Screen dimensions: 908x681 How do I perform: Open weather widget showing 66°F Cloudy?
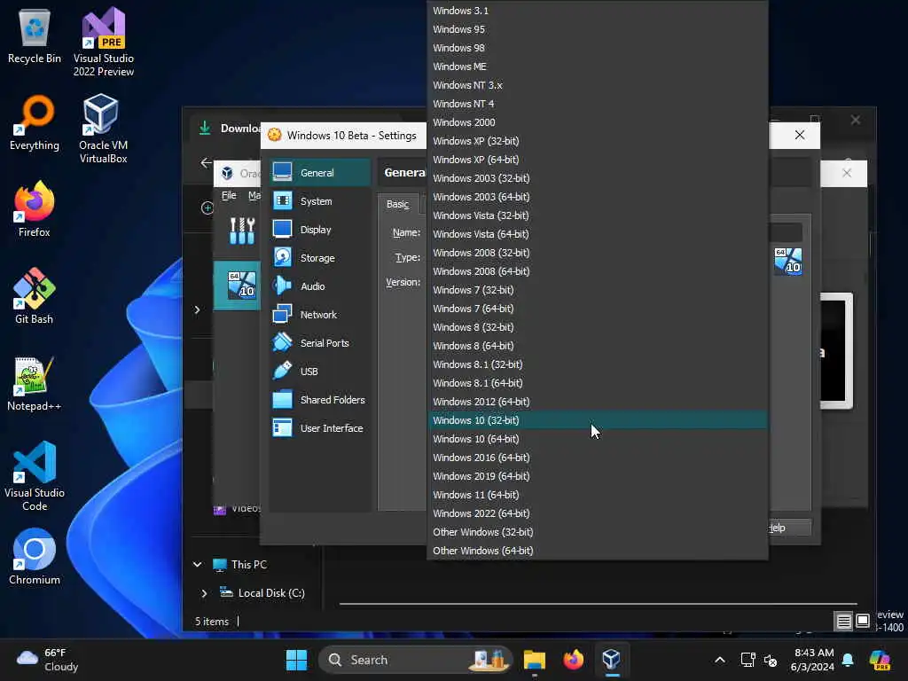[48, 659]
